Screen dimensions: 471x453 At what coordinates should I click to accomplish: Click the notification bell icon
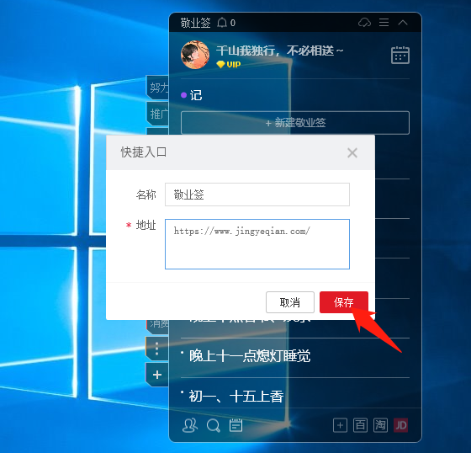(x=222, y=23)
